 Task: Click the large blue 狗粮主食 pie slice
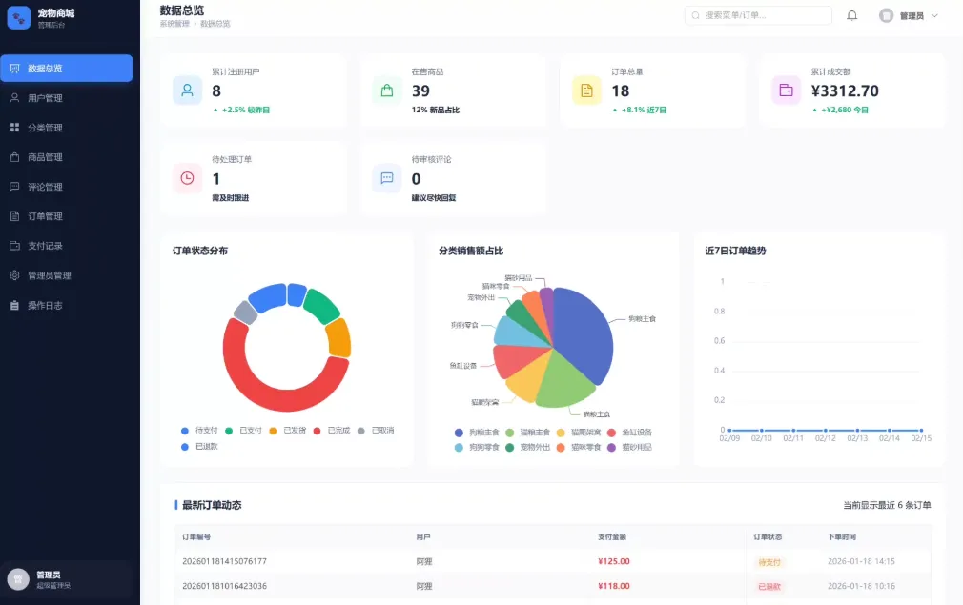(584, 334)
